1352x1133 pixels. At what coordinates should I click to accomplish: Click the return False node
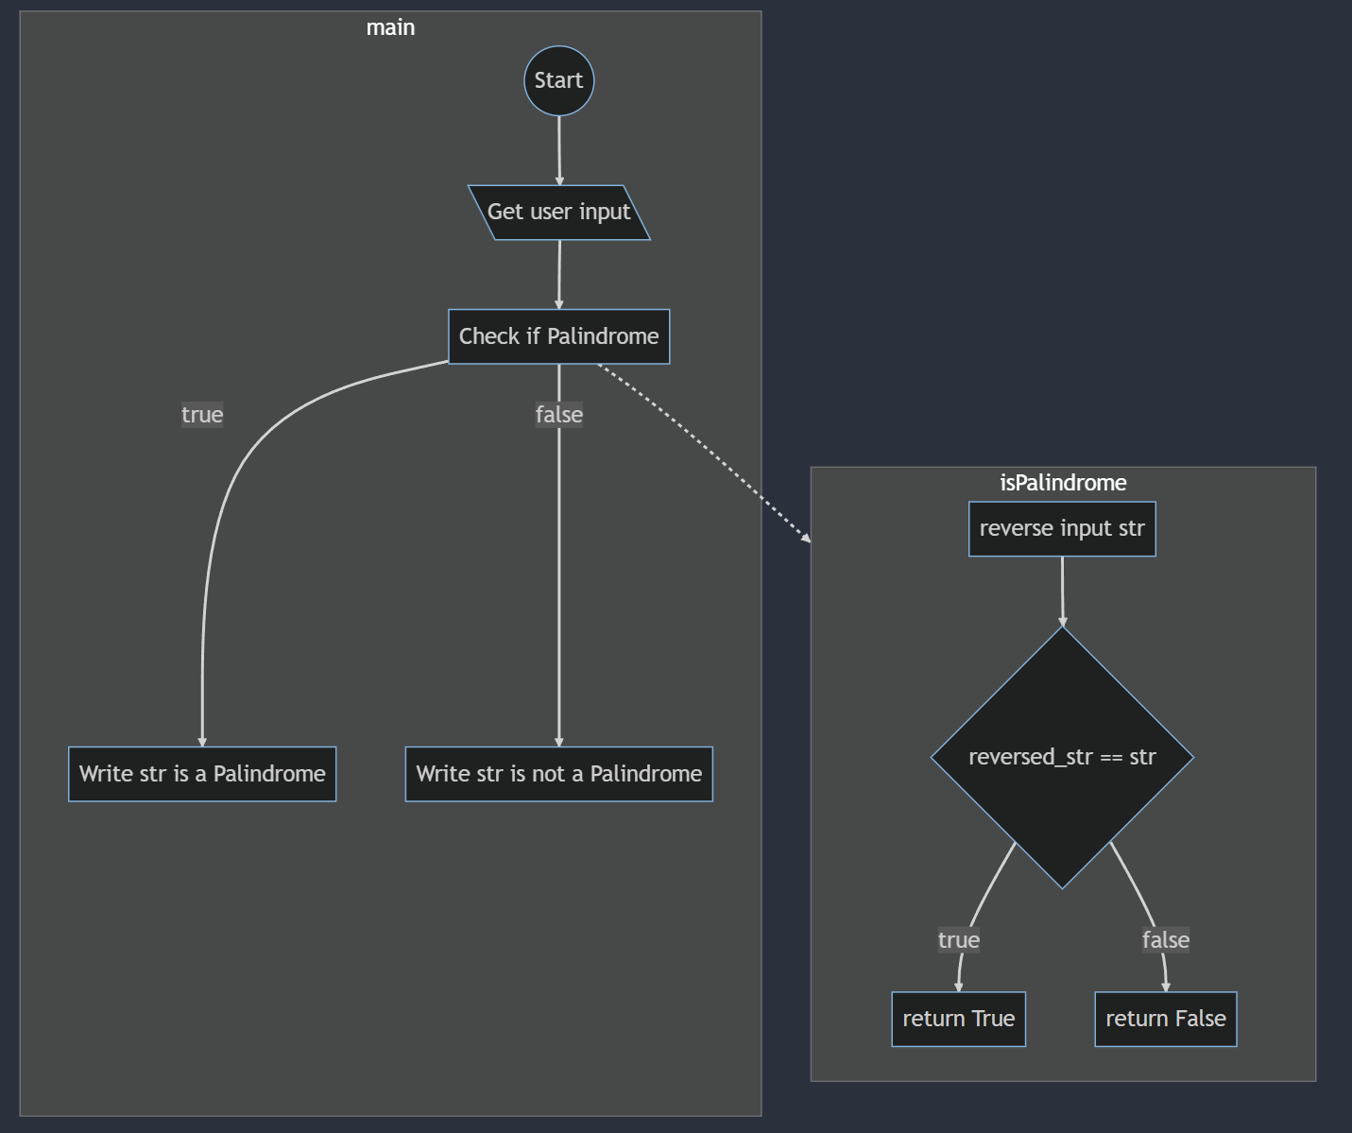coord(1165,1019)
